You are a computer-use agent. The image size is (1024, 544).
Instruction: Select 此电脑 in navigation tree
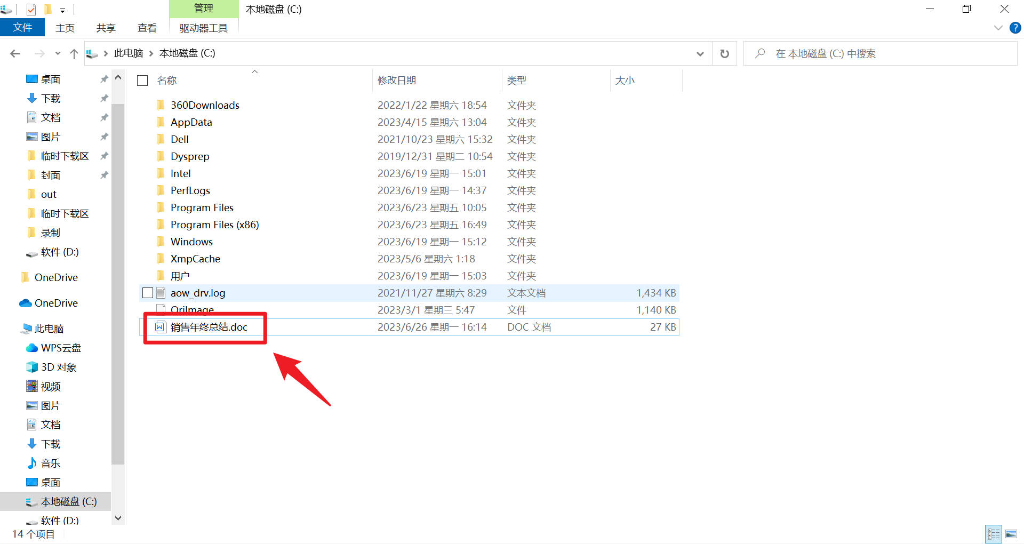42,329
